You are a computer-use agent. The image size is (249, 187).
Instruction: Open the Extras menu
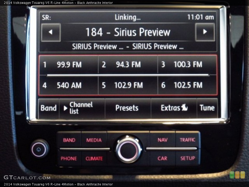pos(174,108)
